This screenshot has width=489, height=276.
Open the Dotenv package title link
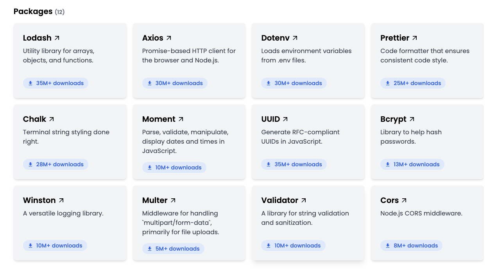(276, 38)
